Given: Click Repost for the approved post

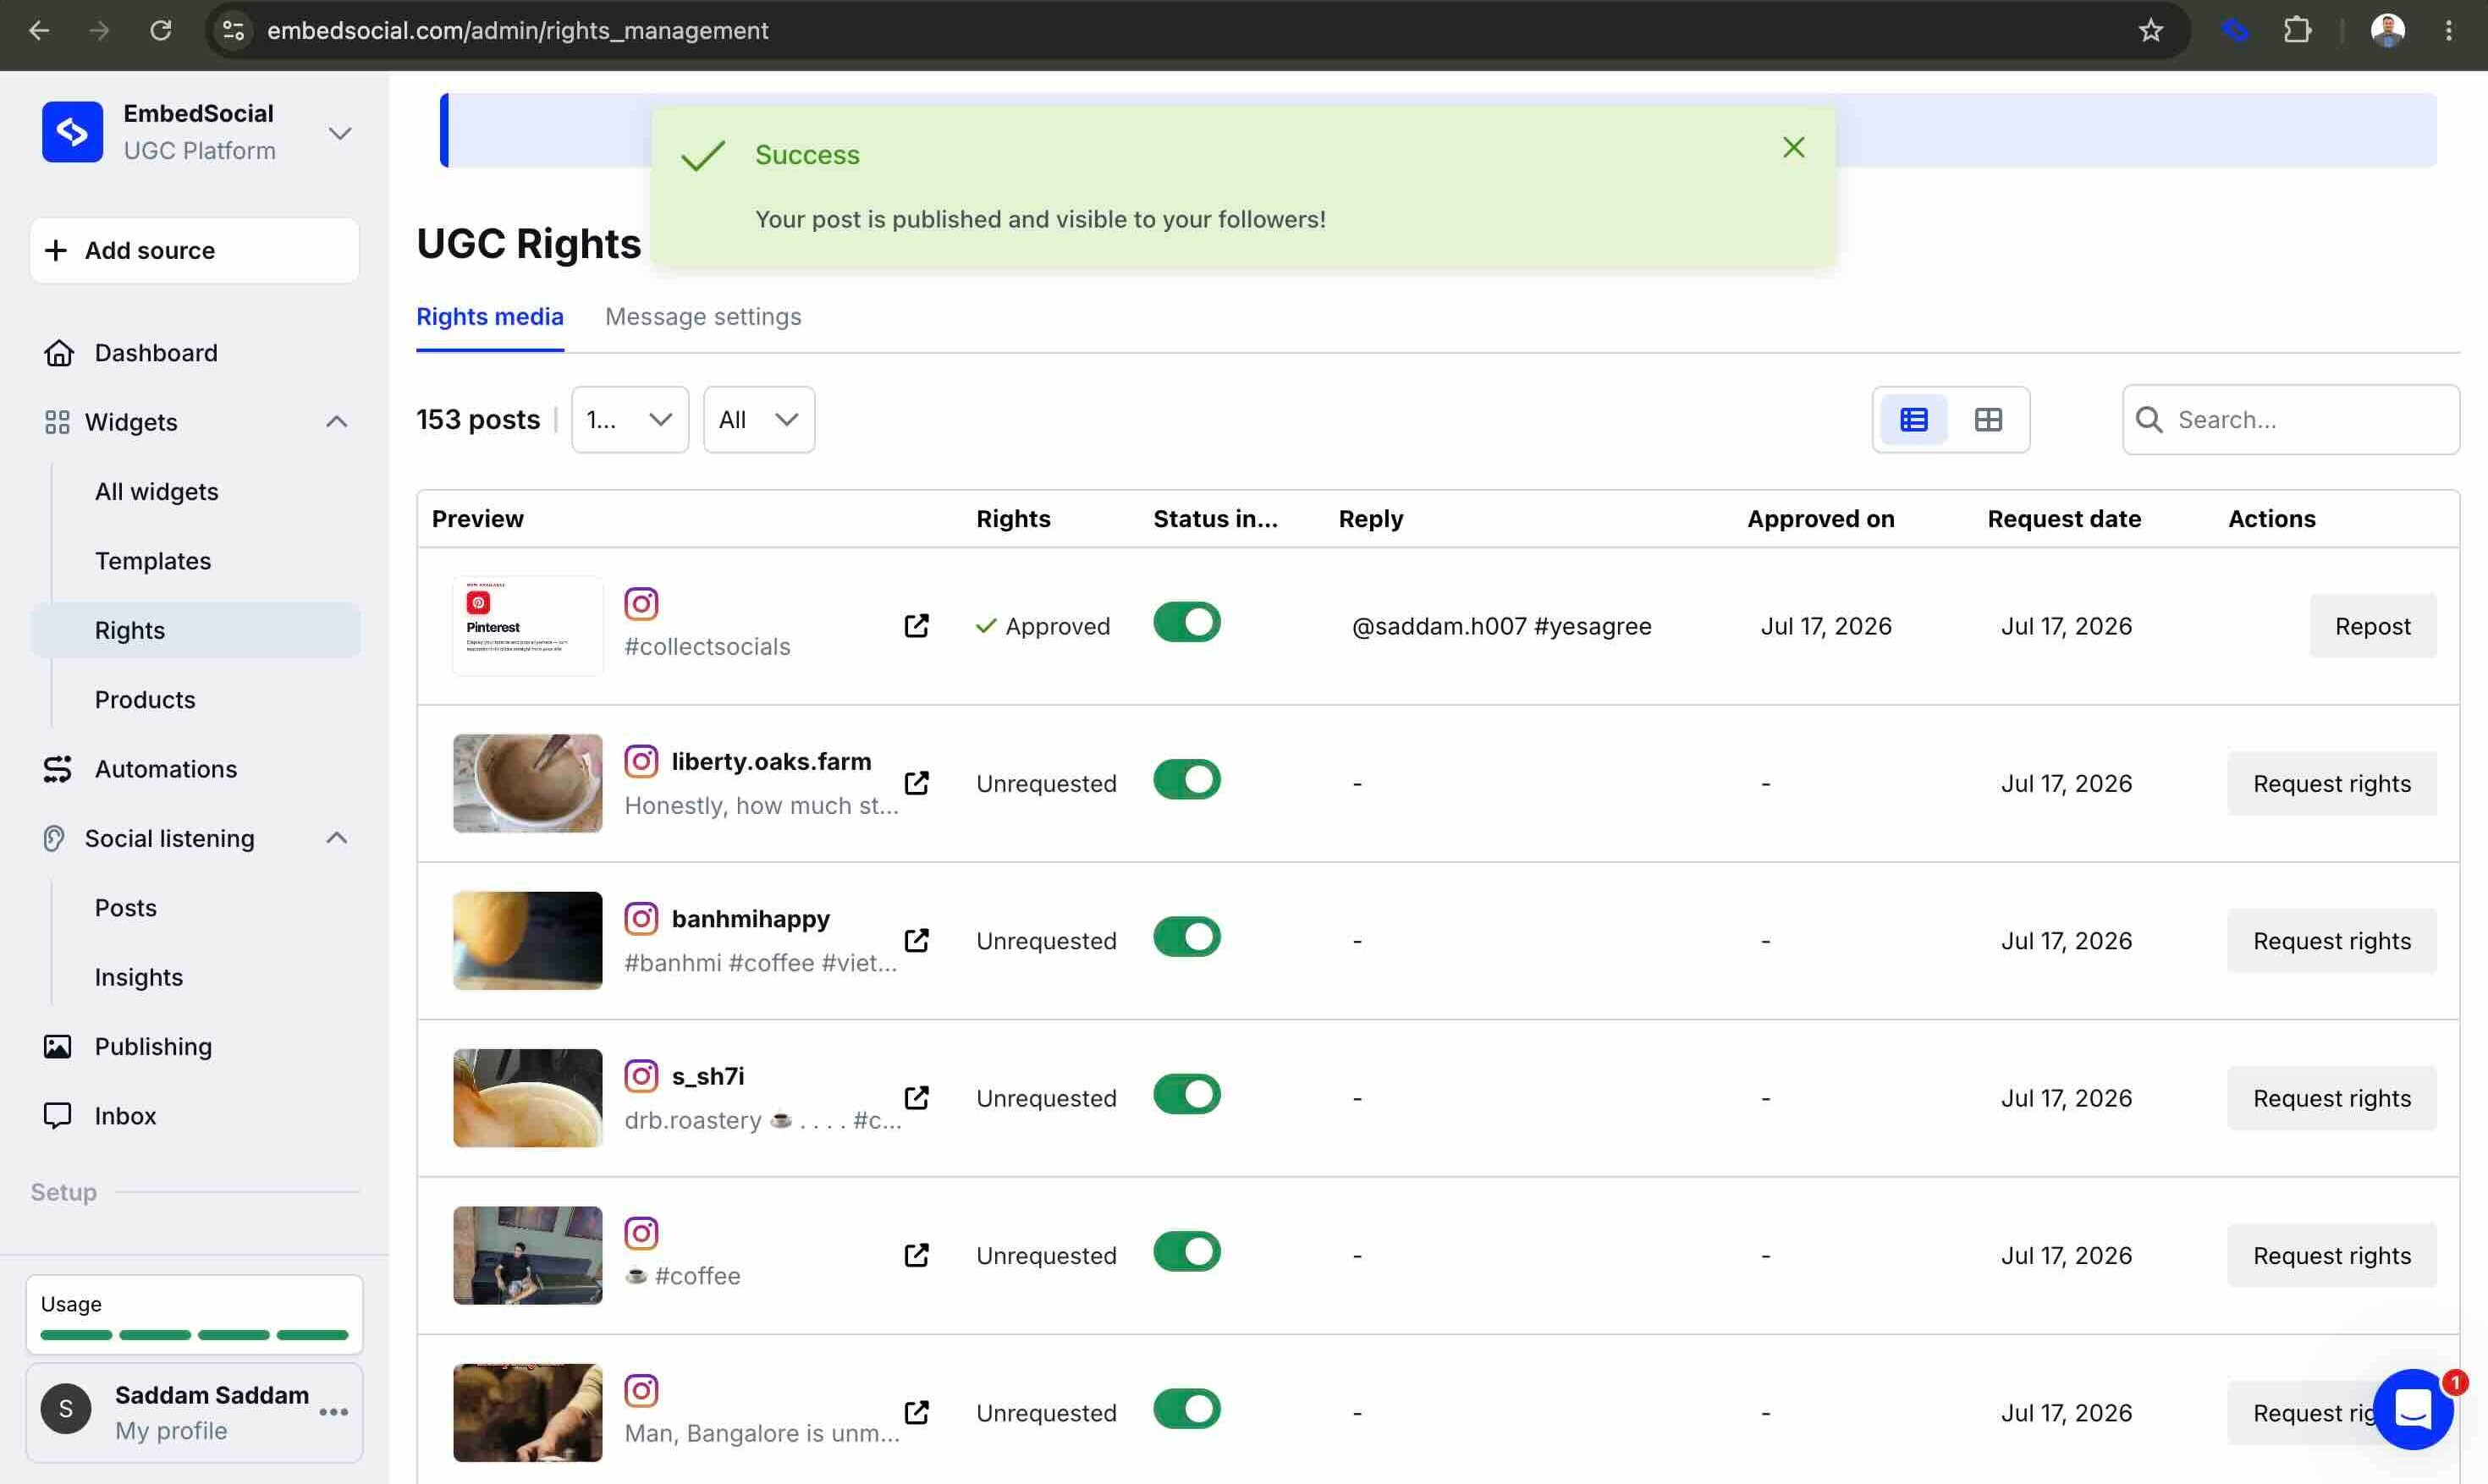Looking at the screenshot, I should click(2372, 626).
